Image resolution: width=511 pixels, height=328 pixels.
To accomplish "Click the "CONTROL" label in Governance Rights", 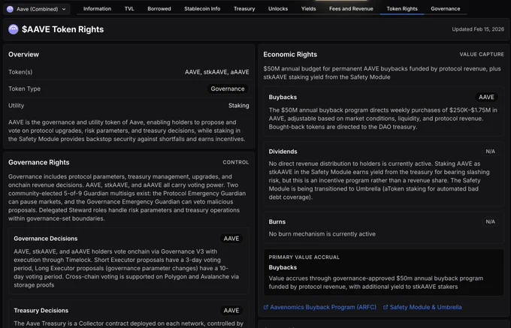I will (x=236, y=162).
